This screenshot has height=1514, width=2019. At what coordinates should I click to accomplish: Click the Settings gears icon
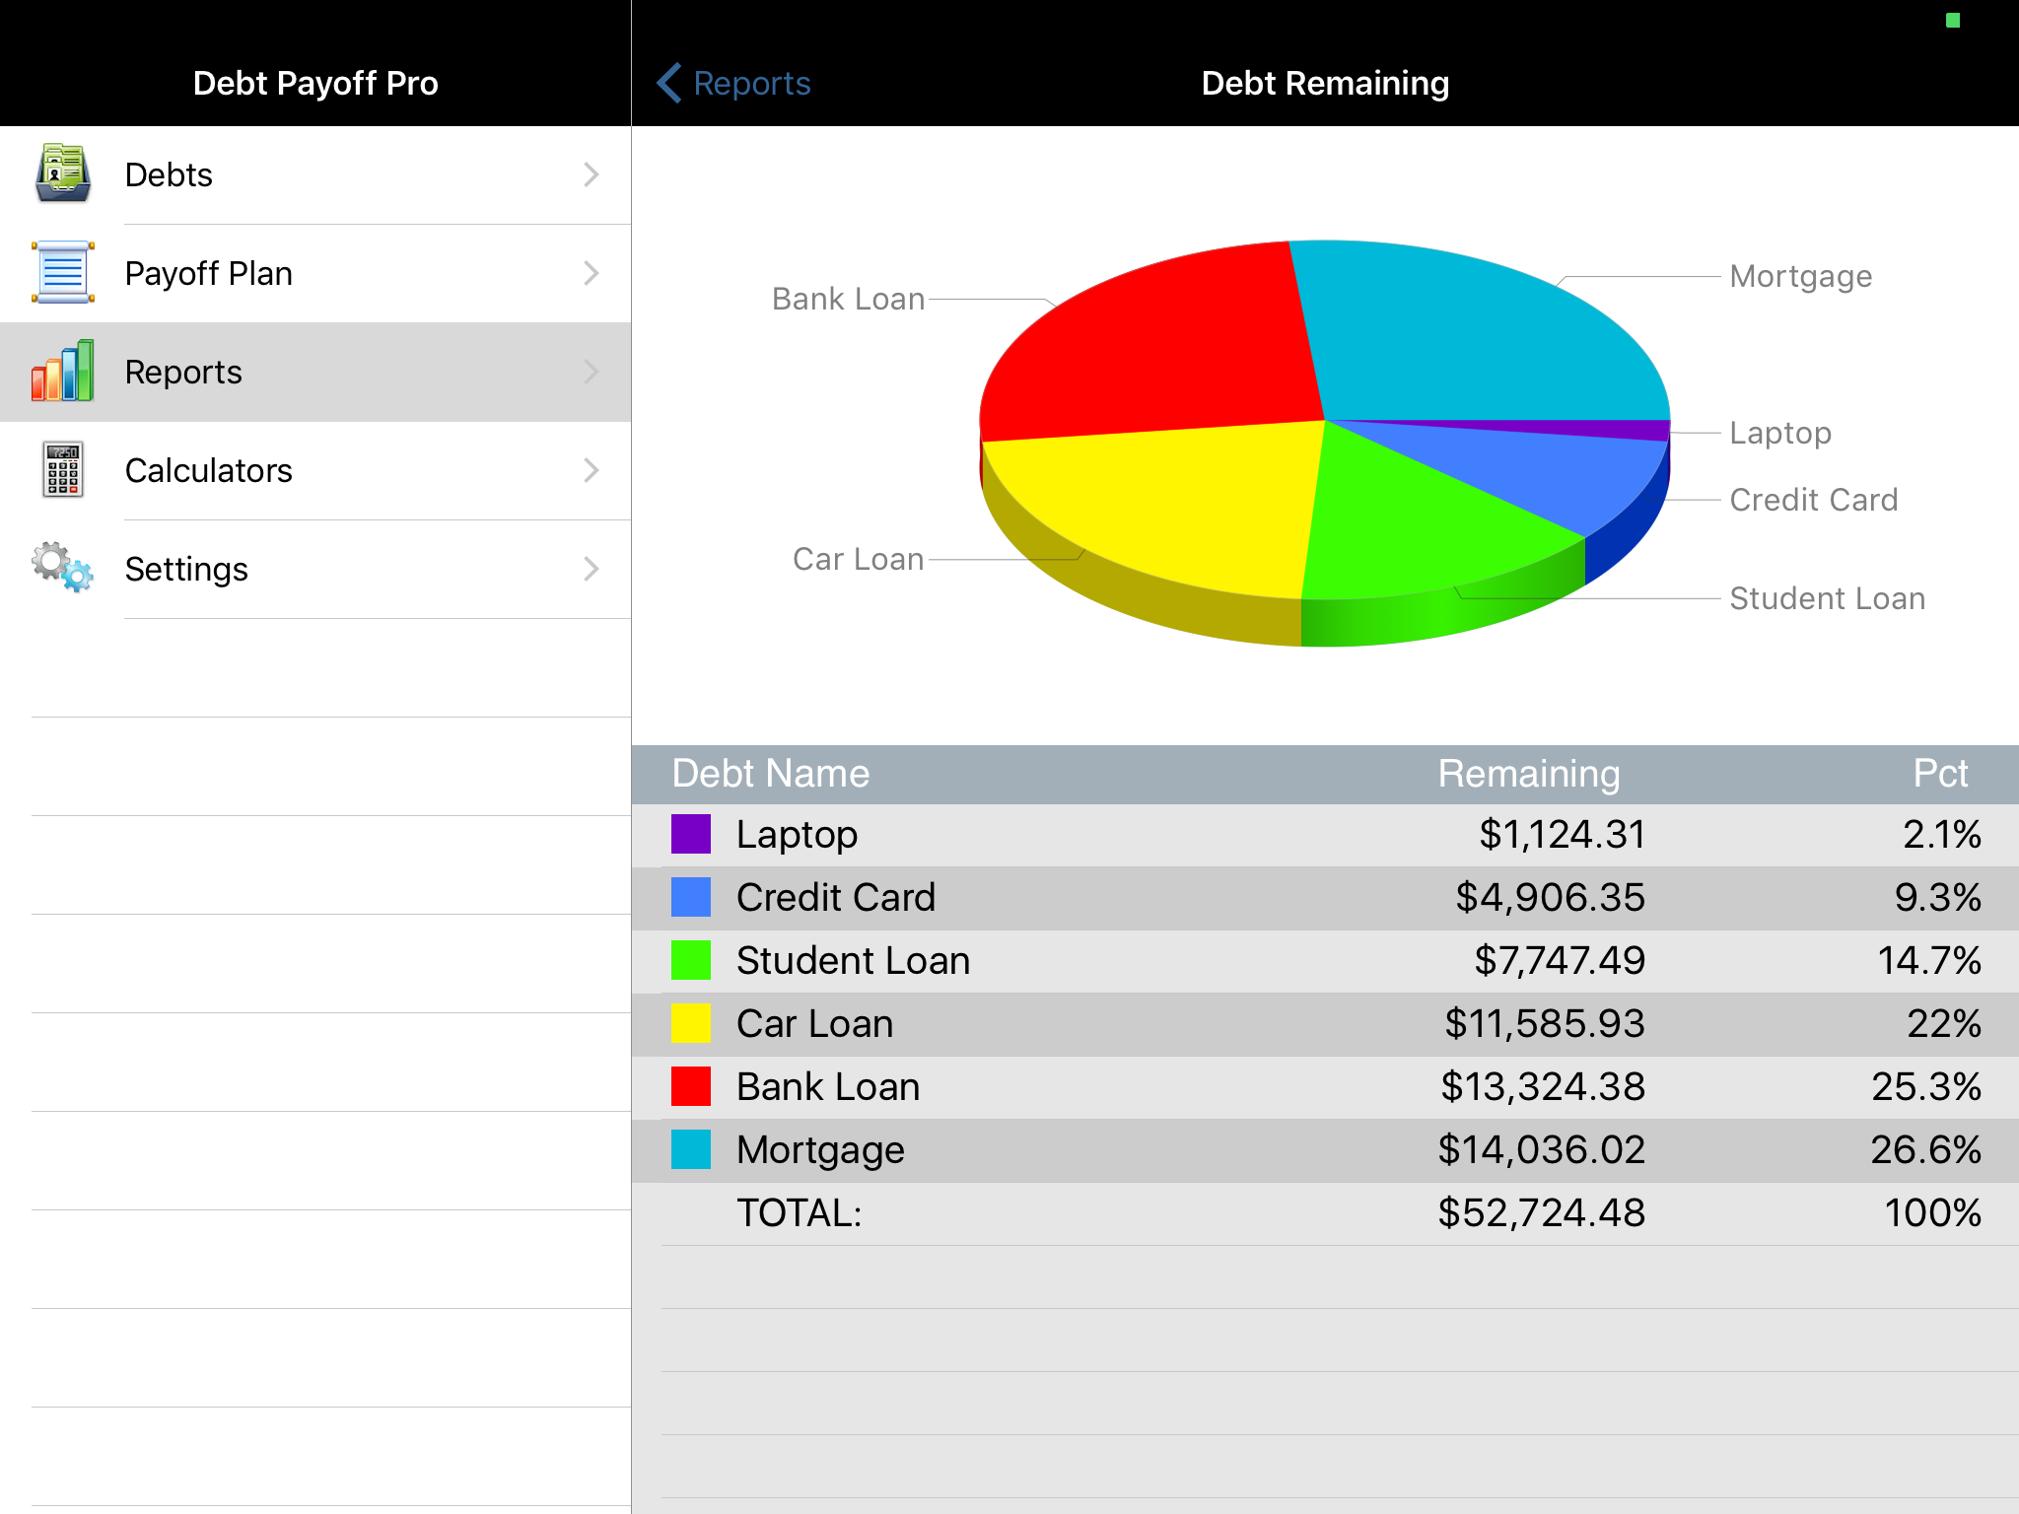(x=63, y=568)
